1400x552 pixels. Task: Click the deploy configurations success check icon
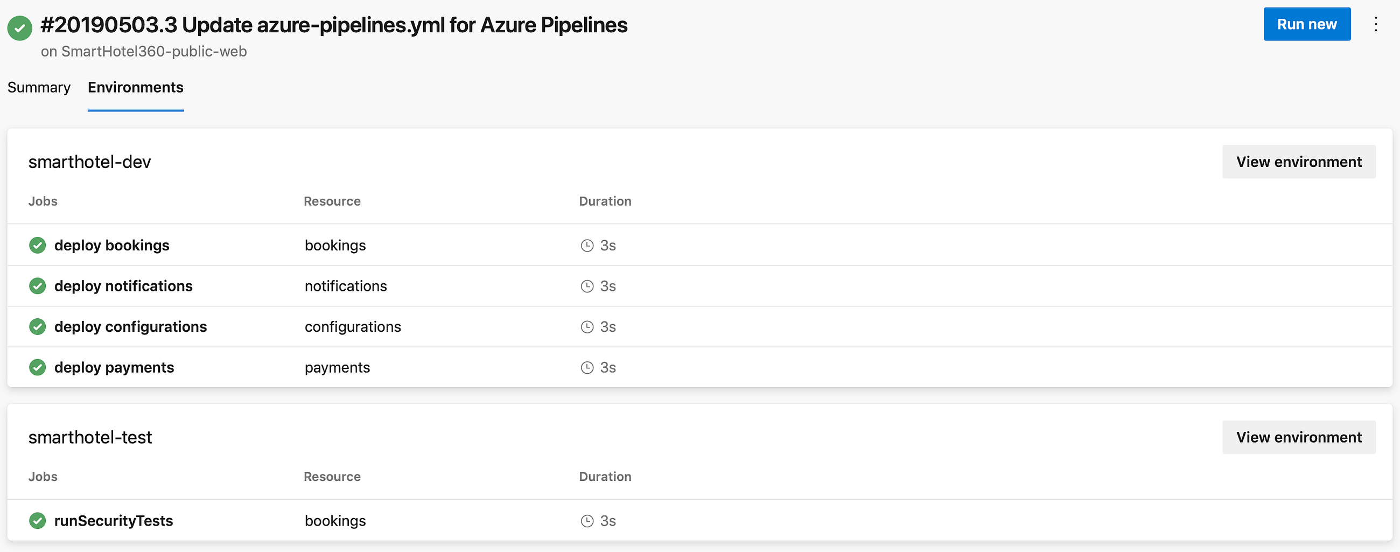coord(38,326)
